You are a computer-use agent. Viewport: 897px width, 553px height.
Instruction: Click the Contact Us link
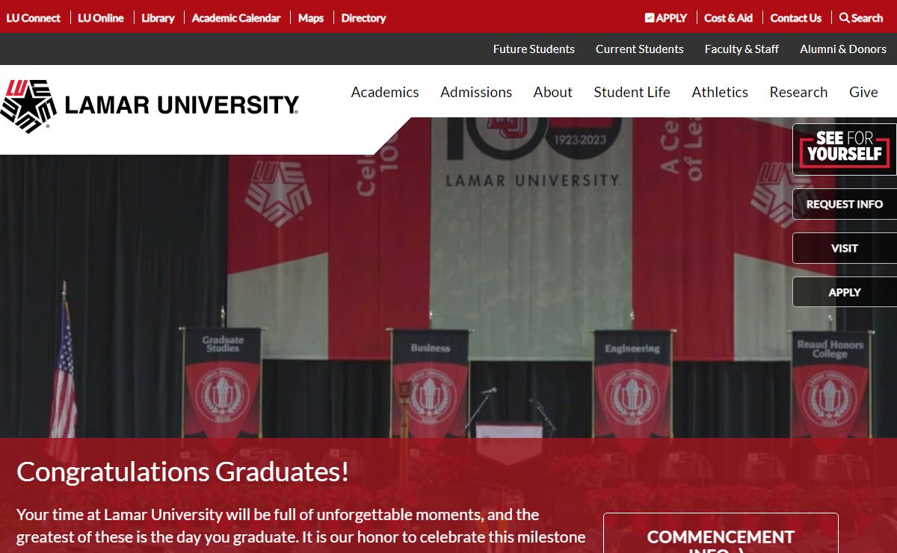(x=795, y=18)
